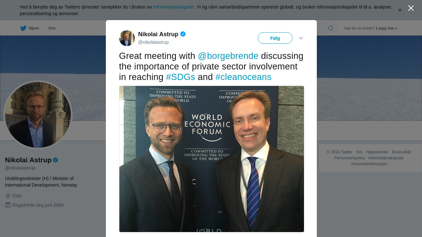Close the tweet modal with large X
422x237 pixels.
(411, 8)
